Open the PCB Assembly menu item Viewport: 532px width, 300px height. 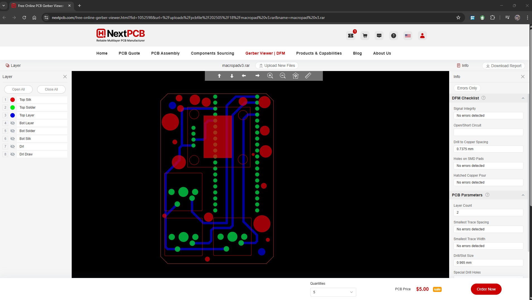[165, 53]
